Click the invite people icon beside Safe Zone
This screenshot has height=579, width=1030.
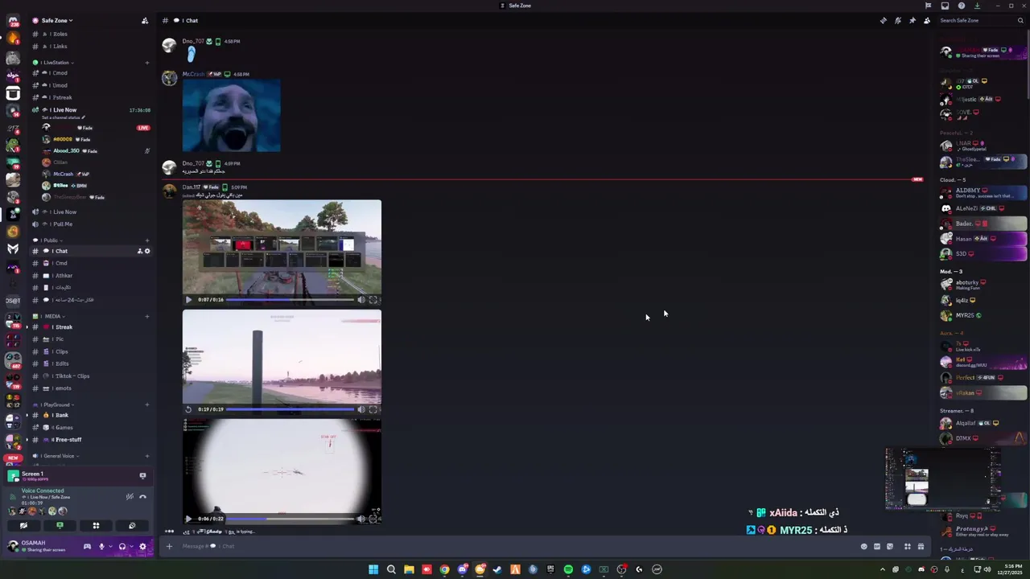coord(144,21)
